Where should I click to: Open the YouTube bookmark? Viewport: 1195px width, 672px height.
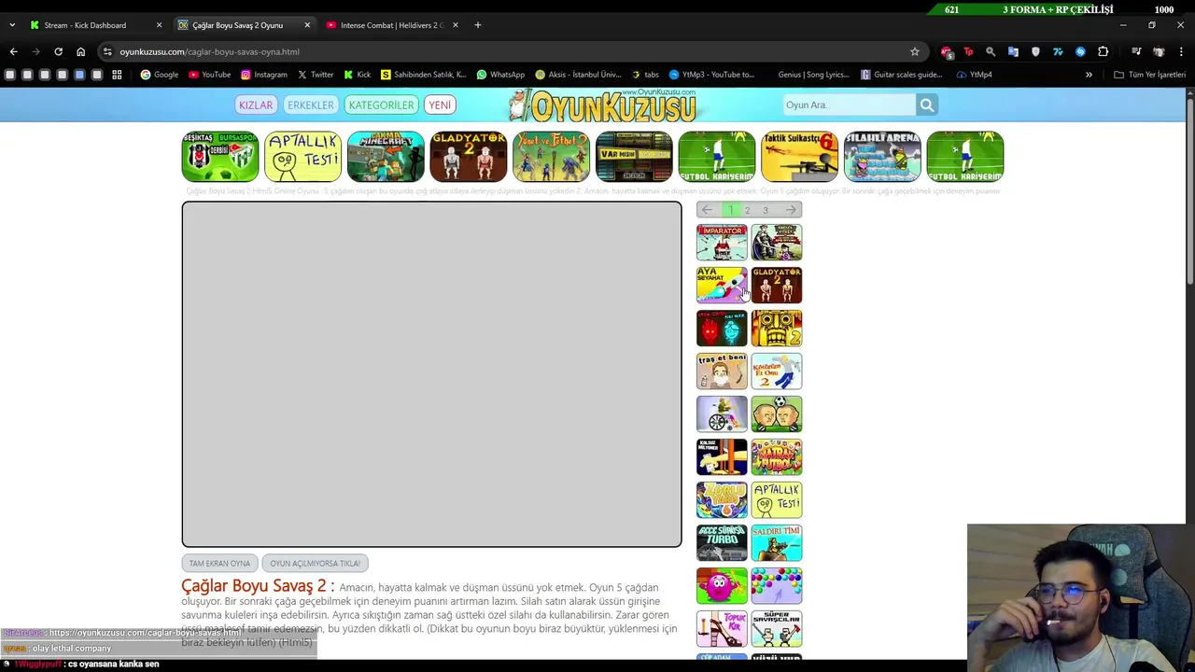click(209, 75)
